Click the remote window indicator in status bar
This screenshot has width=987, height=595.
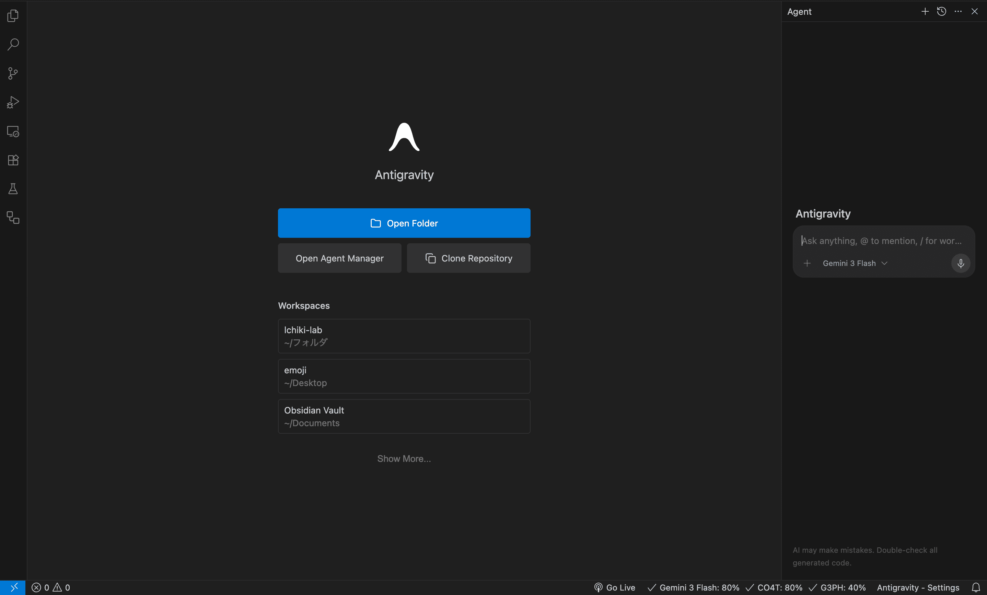point(13,588)
